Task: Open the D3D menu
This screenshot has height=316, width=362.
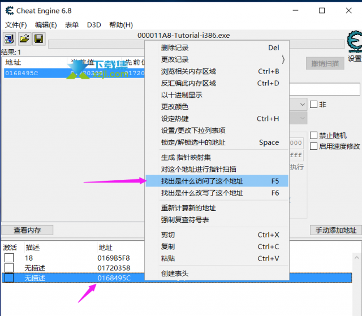Action: coord(94,25)
